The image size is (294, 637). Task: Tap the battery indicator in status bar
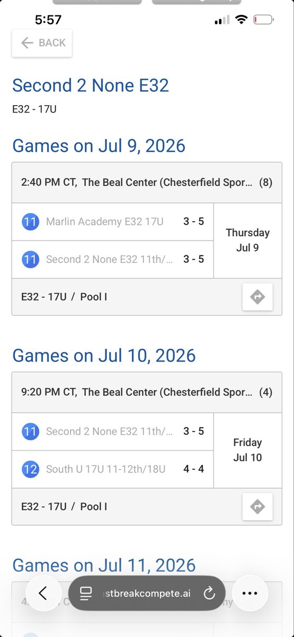pyautogui.click(x=263, y=20)
